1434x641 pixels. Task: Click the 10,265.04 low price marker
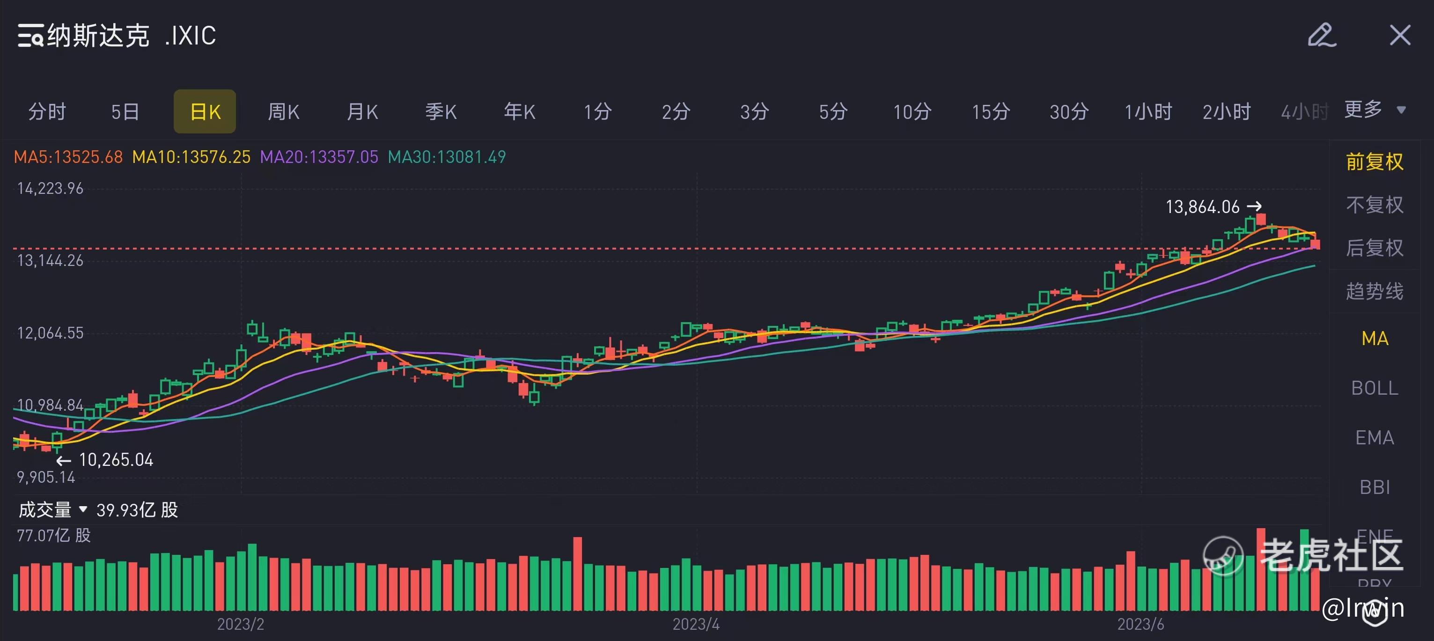point(105,459)
